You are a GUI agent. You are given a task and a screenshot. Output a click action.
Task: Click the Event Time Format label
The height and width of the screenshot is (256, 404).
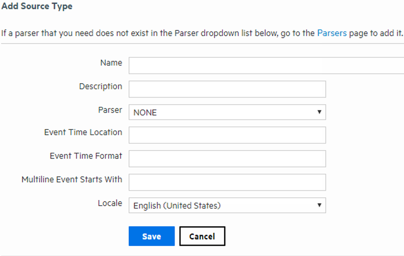86,155
